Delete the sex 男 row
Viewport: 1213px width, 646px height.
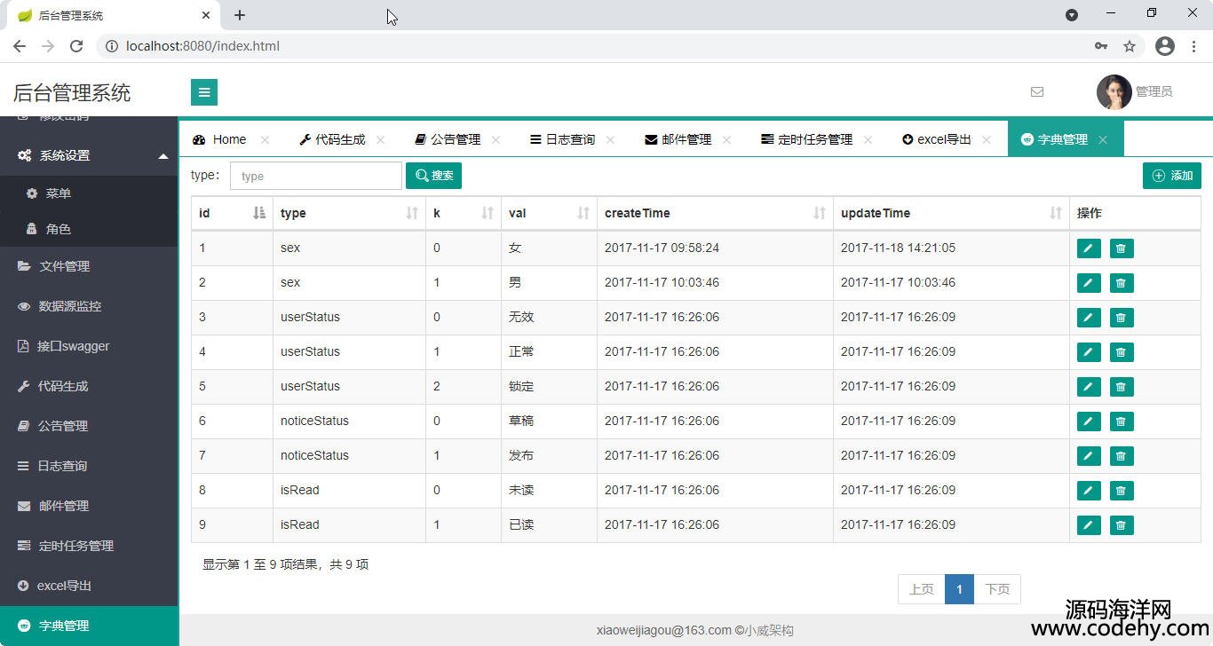coord(1122,283)
